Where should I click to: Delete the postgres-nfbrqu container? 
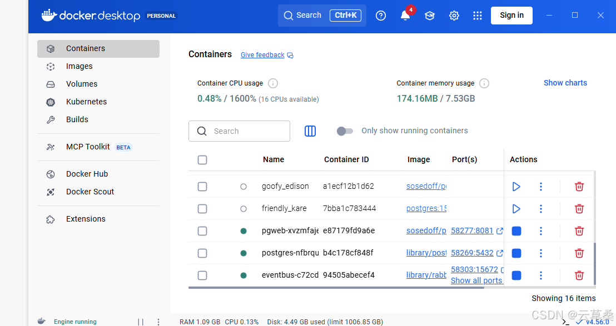coord(579,253)
